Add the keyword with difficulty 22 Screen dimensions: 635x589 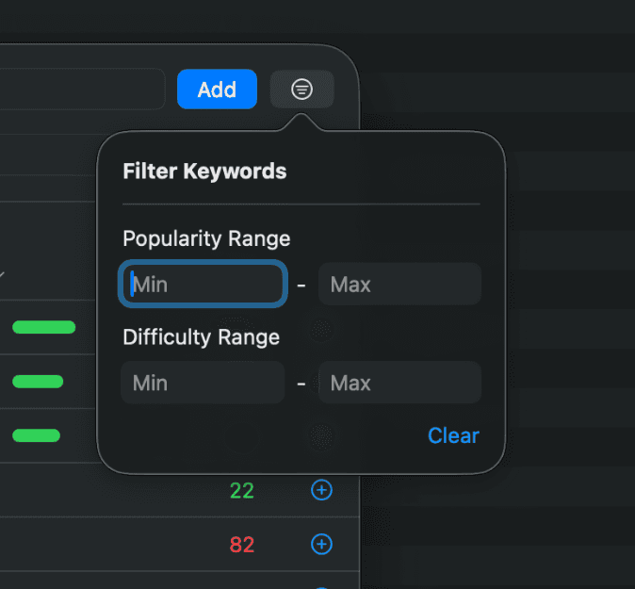tap(321, 490)
